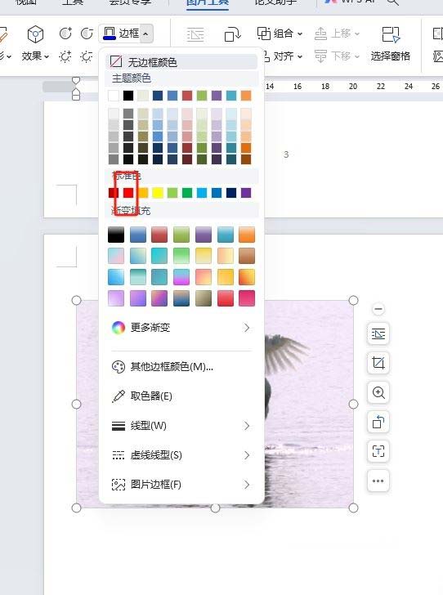Click the top-left image resize handle

click(76, 301)
